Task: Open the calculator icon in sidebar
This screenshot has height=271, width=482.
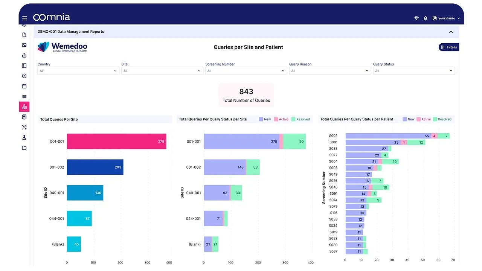Action: tap(24, 117)
